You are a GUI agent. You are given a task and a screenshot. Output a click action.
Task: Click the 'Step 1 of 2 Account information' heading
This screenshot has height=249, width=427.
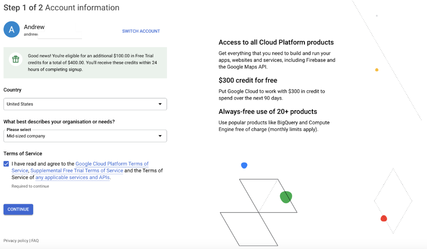coord(61,7)
